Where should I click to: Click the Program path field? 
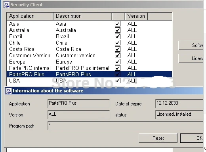(126, 126)
